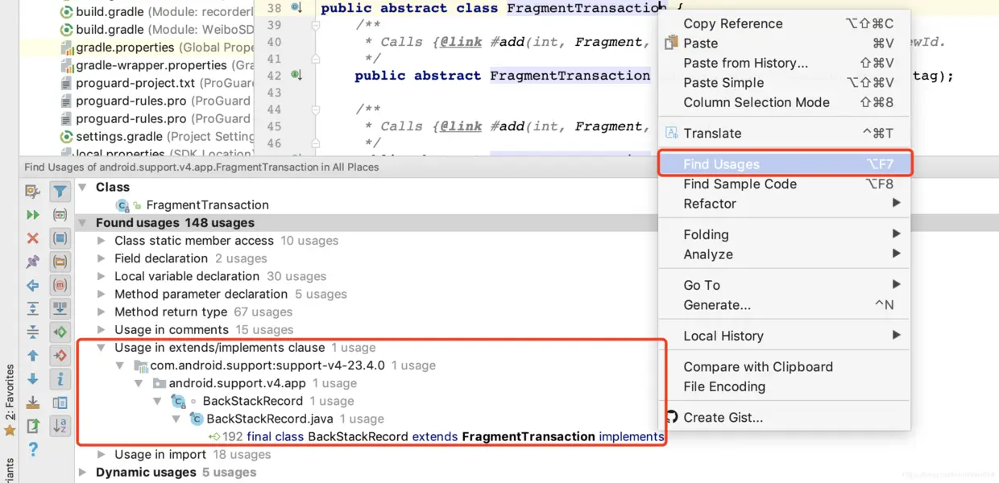Image resolution: width=999 pixels, height=483 pixels.
Task: Expand Usage in comments group
Action: click(101, 329)
